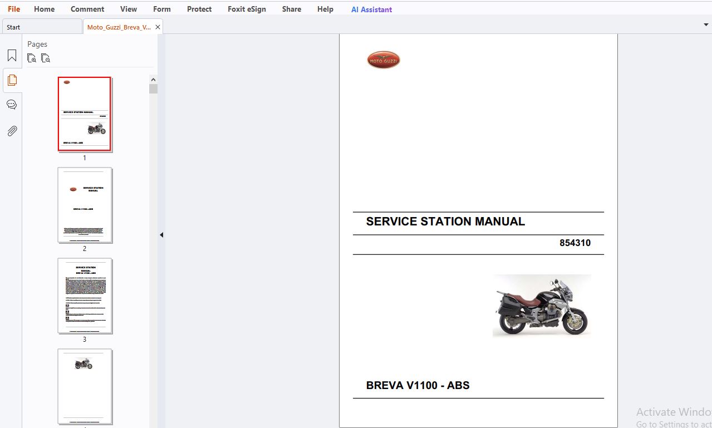Click the SERVICE STATION MANUAL heading text

pyautogui.click(x=445, y=222)
